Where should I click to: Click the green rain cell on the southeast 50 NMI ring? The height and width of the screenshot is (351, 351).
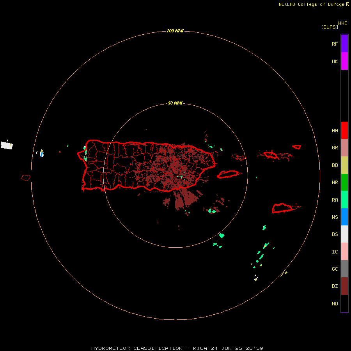(222, 236)
